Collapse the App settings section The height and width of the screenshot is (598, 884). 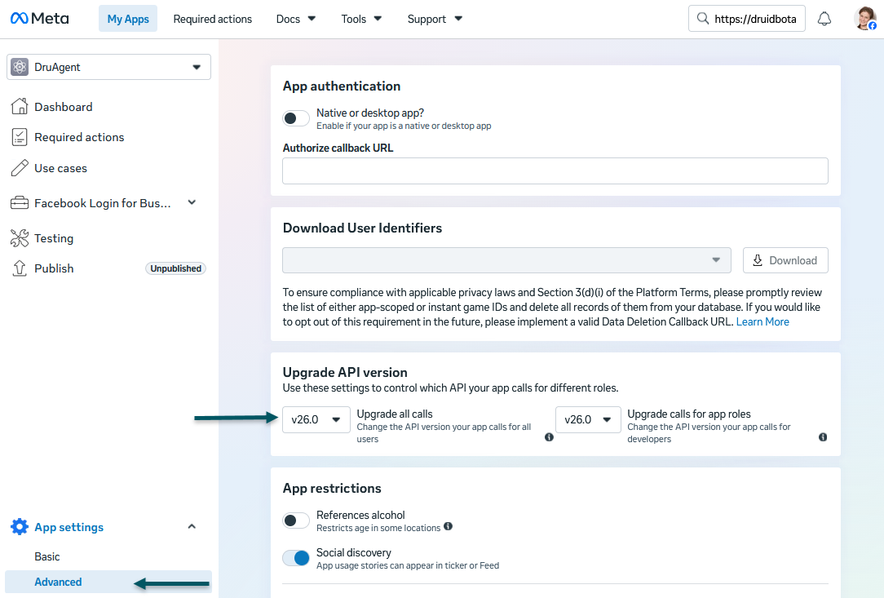coord(192,526)
